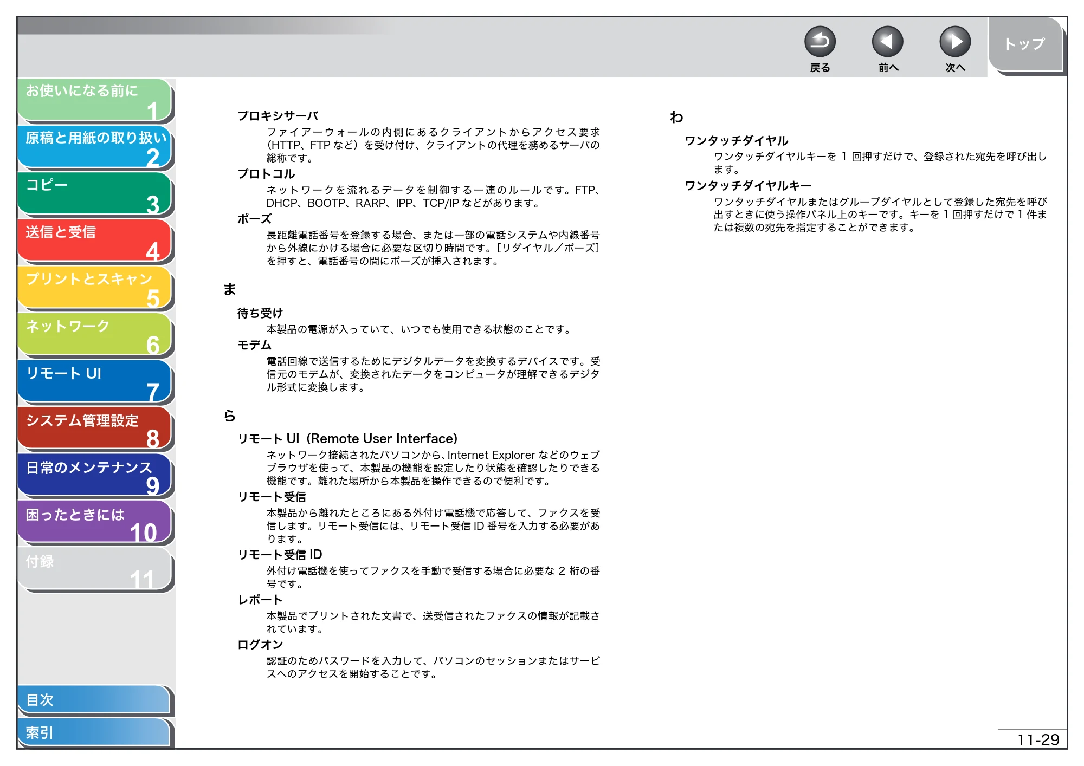1084x766 pixels.
Task: Click the glossary term リモート受信 ID
Action: point(280,555)
